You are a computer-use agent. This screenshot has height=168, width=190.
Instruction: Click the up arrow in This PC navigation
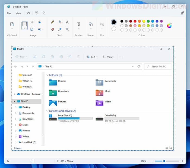33,67
